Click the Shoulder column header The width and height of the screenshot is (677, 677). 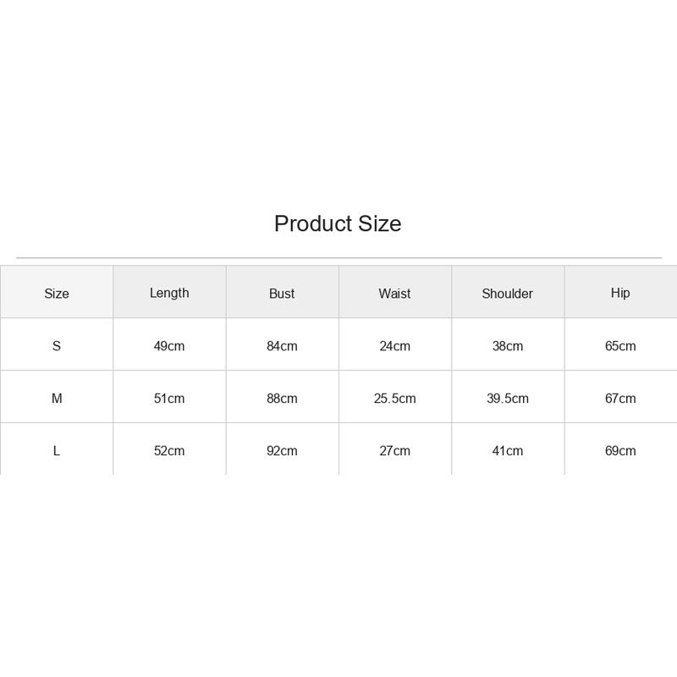point(507,294)
